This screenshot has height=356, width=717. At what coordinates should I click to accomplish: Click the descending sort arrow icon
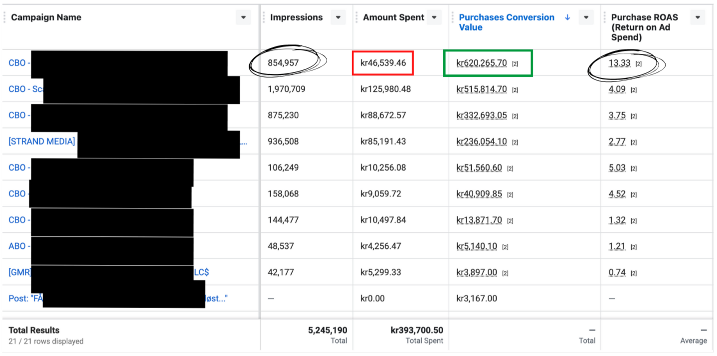(x=567, y=17)
